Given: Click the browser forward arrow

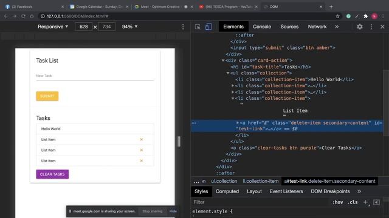Looking at the screenshot, I should click(15, 16).
